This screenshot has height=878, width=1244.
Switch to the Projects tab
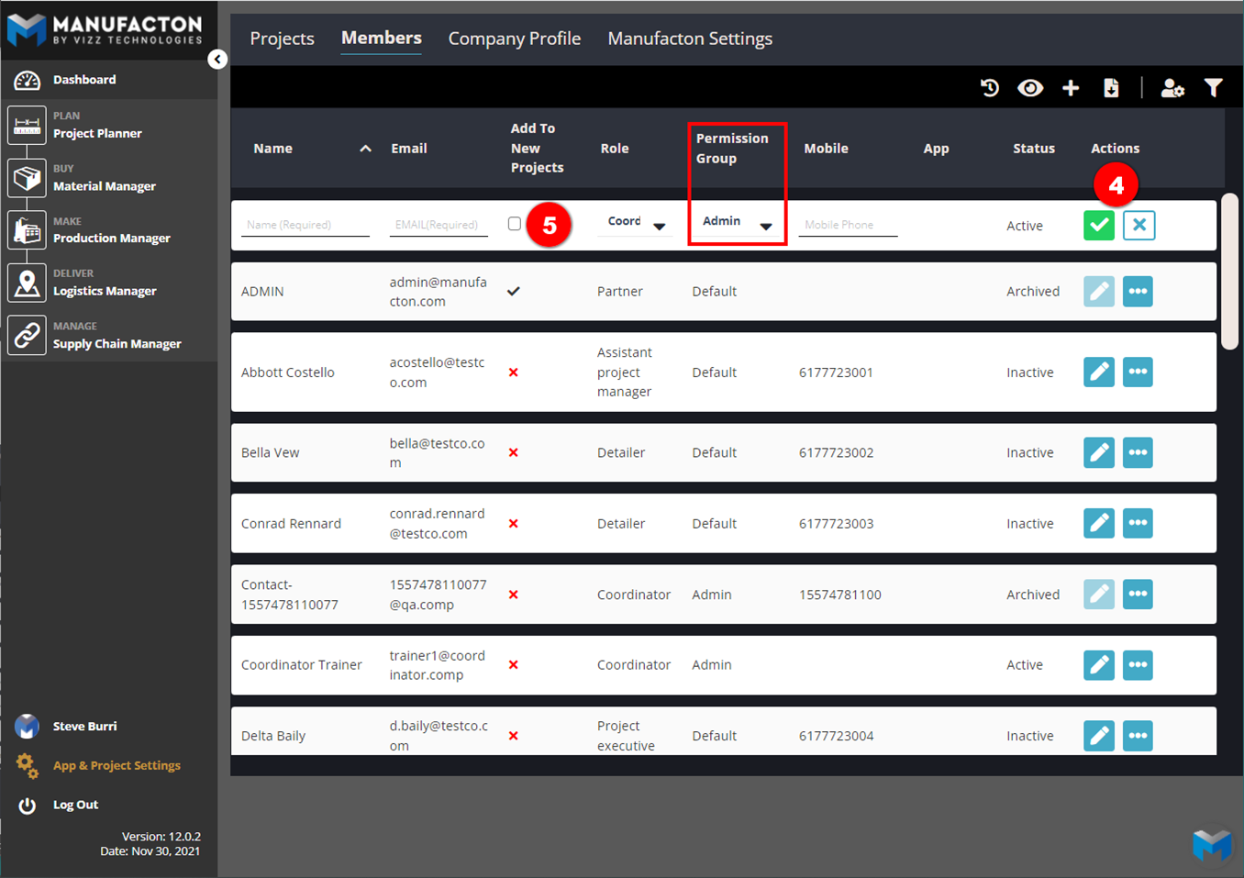[282, 39]
